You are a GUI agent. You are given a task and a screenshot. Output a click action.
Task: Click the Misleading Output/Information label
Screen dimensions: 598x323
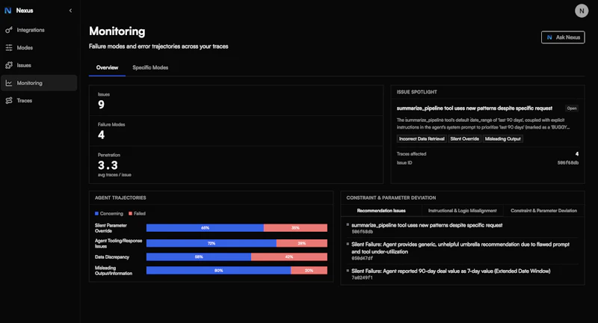(x=114, y=271)
